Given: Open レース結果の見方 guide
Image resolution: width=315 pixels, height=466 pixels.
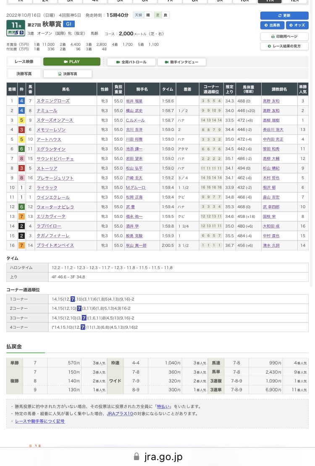Looking at the screenshot, I should coord(284,46).
